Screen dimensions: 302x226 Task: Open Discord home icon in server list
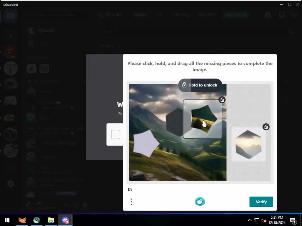tap(10, 15)
